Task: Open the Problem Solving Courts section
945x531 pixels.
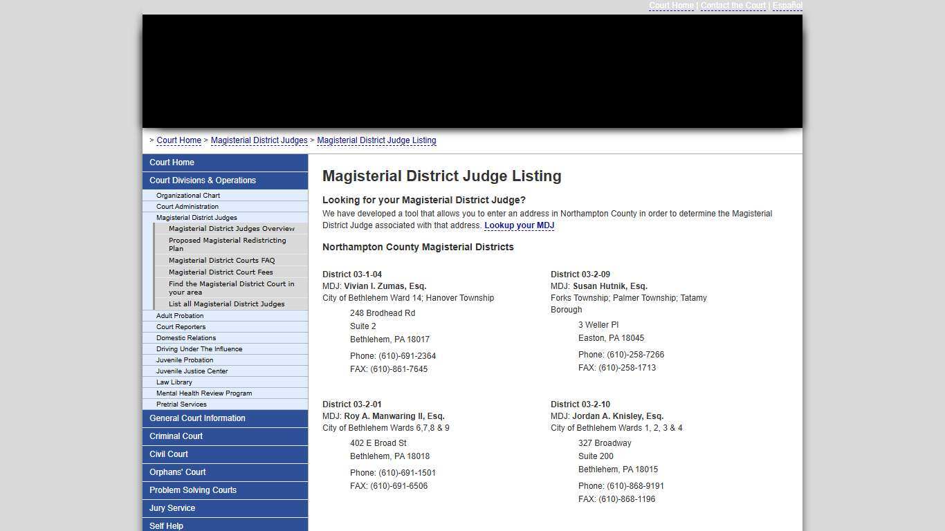Action: (192, 490)
